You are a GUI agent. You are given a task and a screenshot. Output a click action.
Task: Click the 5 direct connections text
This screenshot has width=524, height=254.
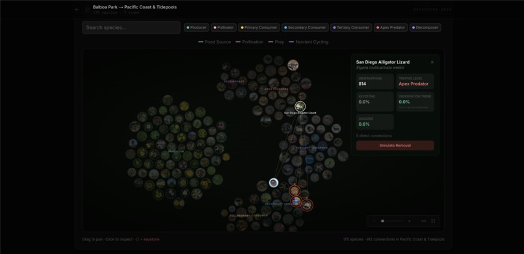[374, 136]
